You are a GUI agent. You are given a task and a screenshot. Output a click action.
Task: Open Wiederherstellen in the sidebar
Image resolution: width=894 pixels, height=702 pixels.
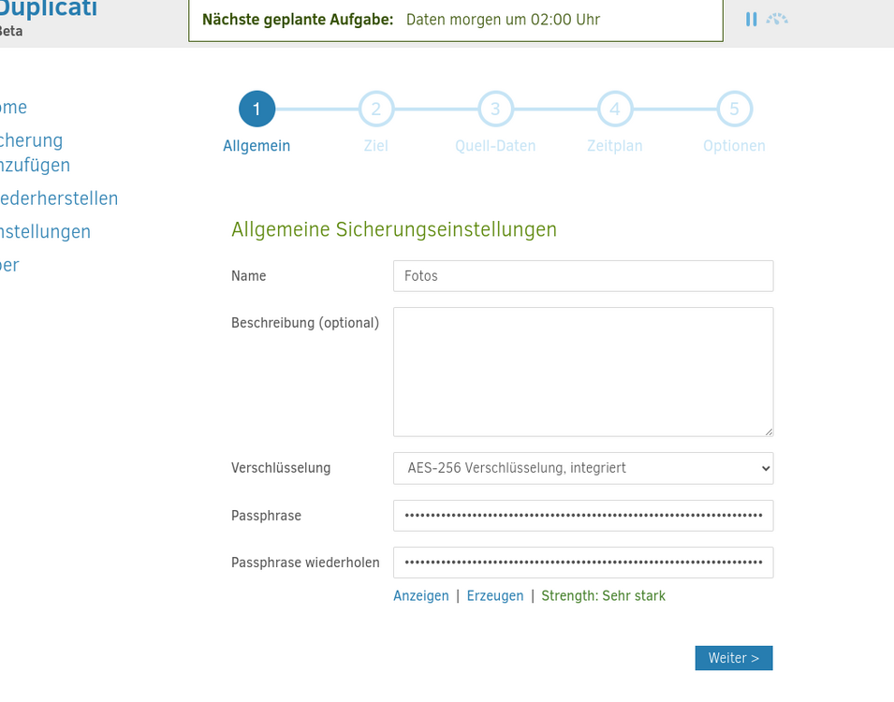click(59, 198)
